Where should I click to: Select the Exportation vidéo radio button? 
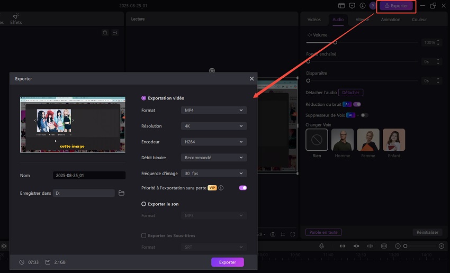143,98
